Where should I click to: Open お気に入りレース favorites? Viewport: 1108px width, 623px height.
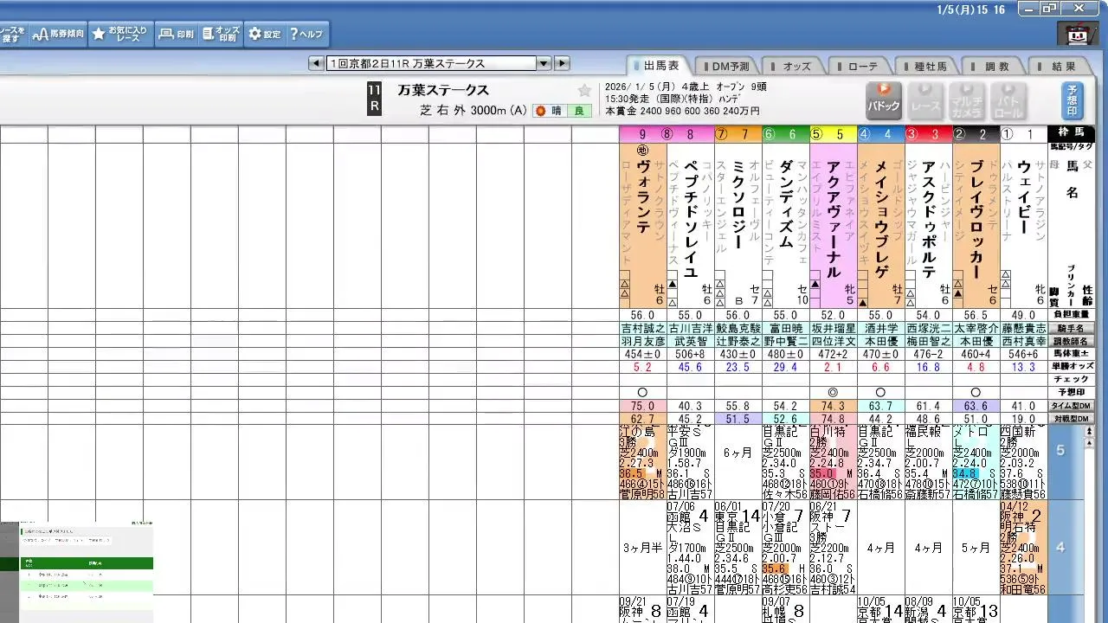[x=121, y=34]
